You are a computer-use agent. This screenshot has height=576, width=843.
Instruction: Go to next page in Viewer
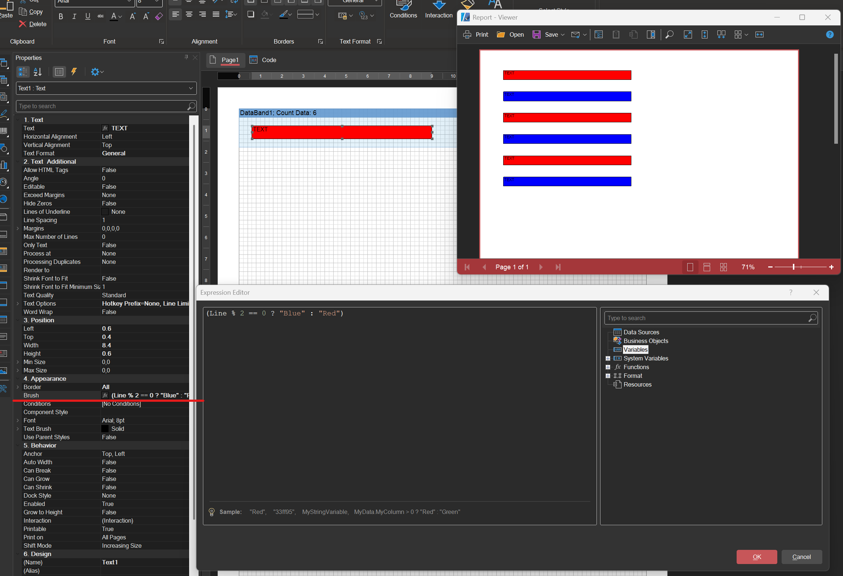[x=541, y=267]
